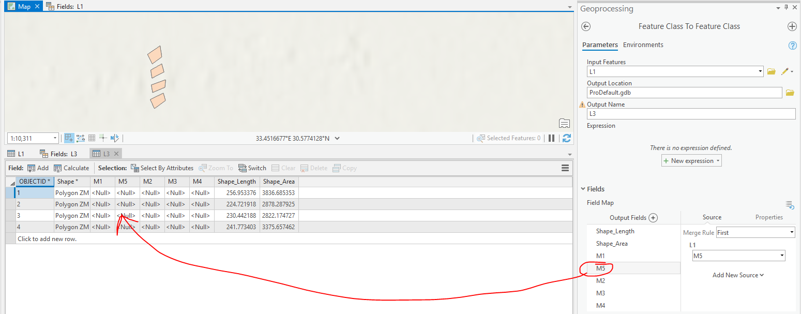Switch to the Environments tab
Image resolution: width=801 pixels, height=314 pixels.
(x=643, y=44)
